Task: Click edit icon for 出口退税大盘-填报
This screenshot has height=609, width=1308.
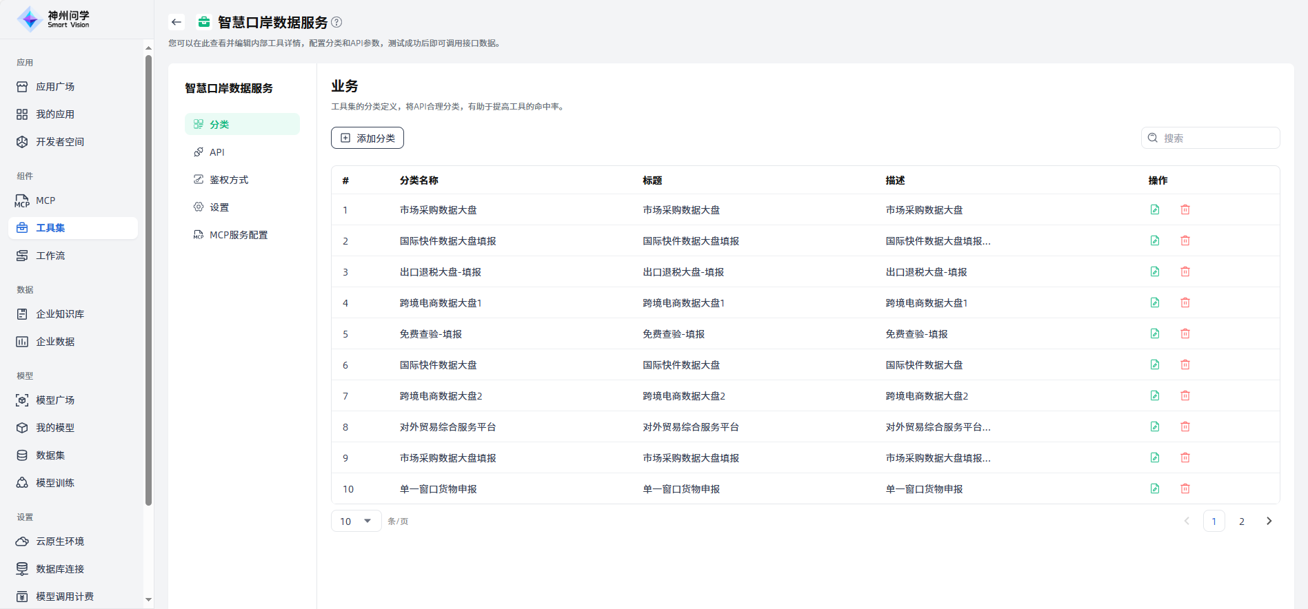Action: click(x=1155, y=271)
